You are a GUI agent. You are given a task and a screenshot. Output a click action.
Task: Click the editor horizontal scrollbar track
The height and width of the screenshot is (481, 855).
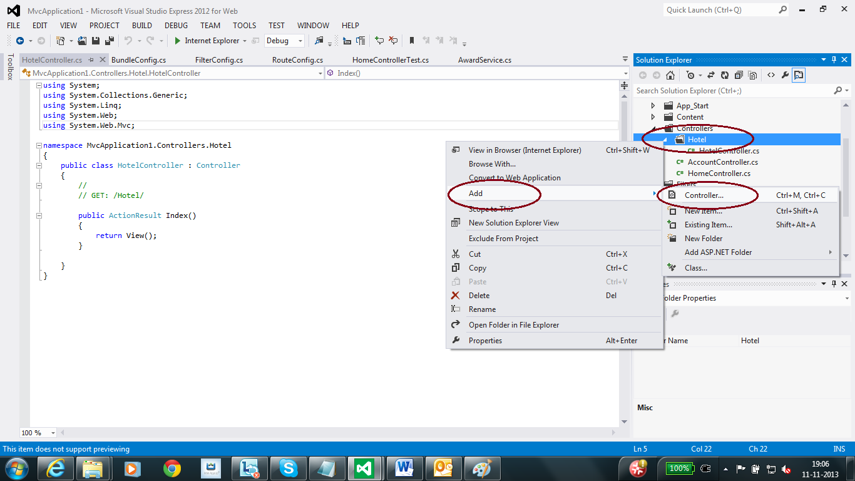338,433
